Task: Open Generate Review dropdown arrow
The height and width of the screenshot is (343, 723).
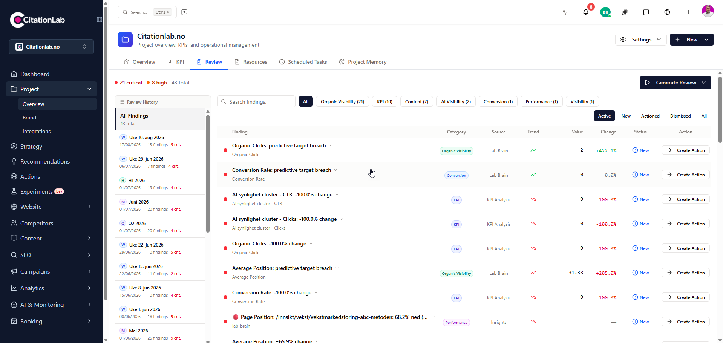Action: pos(704,83)
